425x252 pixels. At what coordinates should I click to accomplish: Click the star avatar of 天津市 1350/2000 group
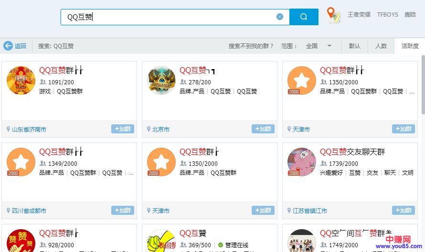tap(302, 81)
